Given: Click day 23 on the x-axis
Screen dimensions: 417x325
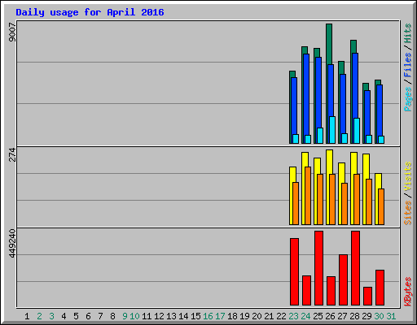Looking at the screenshot, I should (x=293, y=316).
